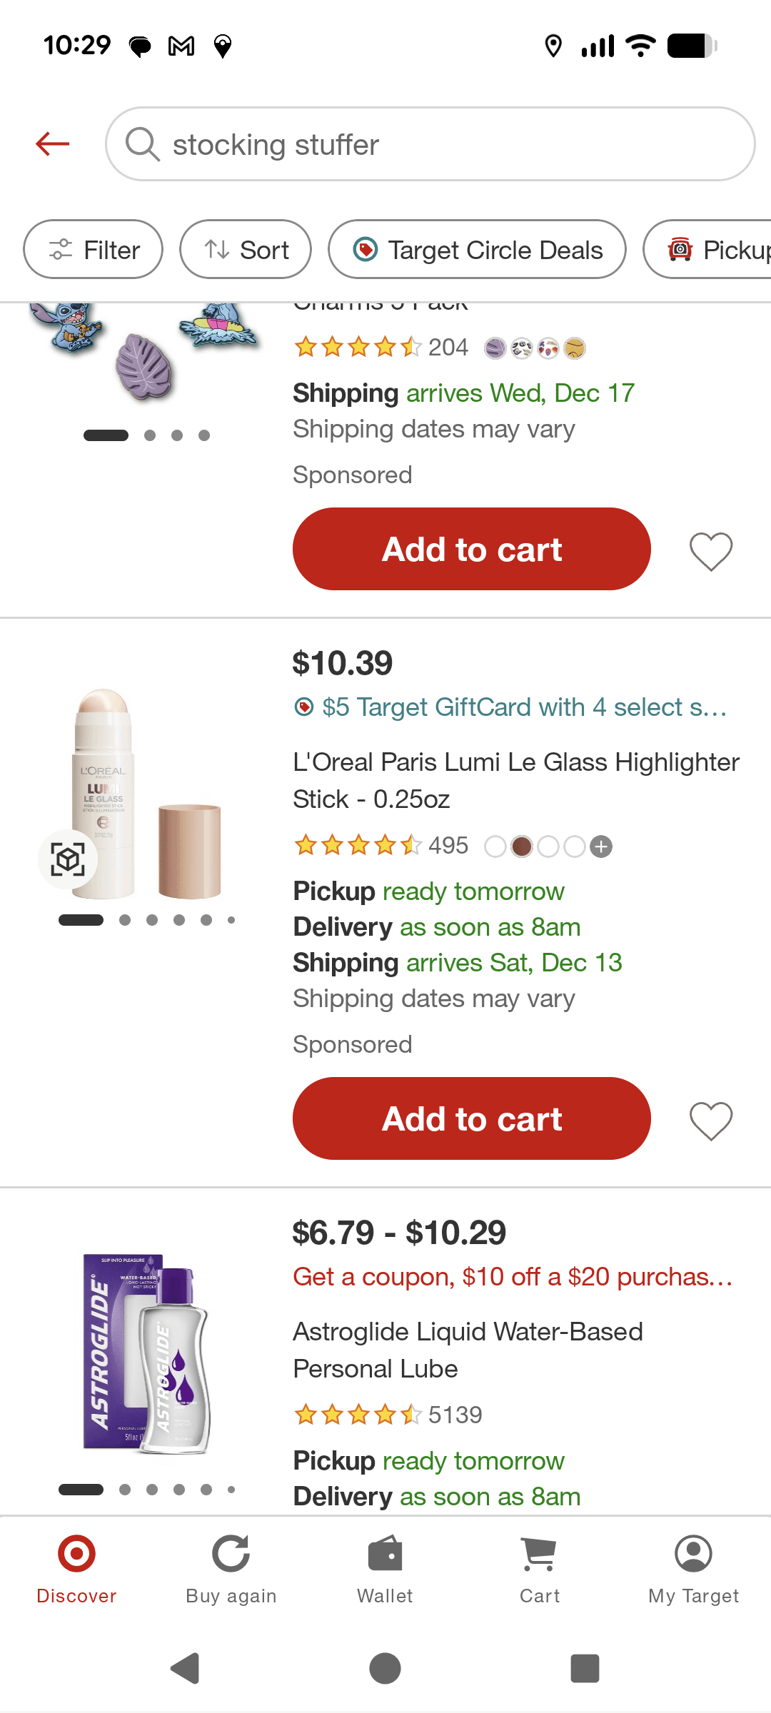Select the brown shade swatch for highlighter
Image resolution: width=771 pixels, height=1713 pixels.
click(522, 847)
